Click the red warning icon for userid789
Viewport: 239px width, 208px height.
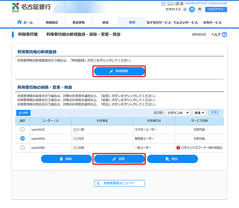tap(178, 148)
